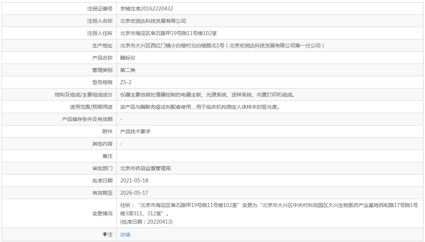Click the 附件 label
425x242 pixels.
coord(107,131)
